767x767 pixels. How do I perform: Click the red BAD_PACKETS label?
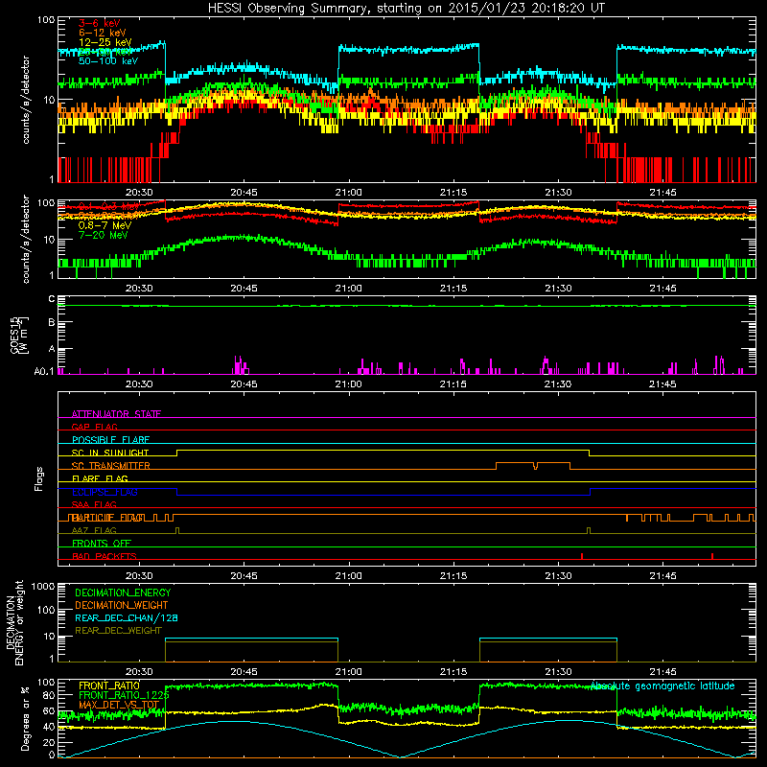coord(105,556)
